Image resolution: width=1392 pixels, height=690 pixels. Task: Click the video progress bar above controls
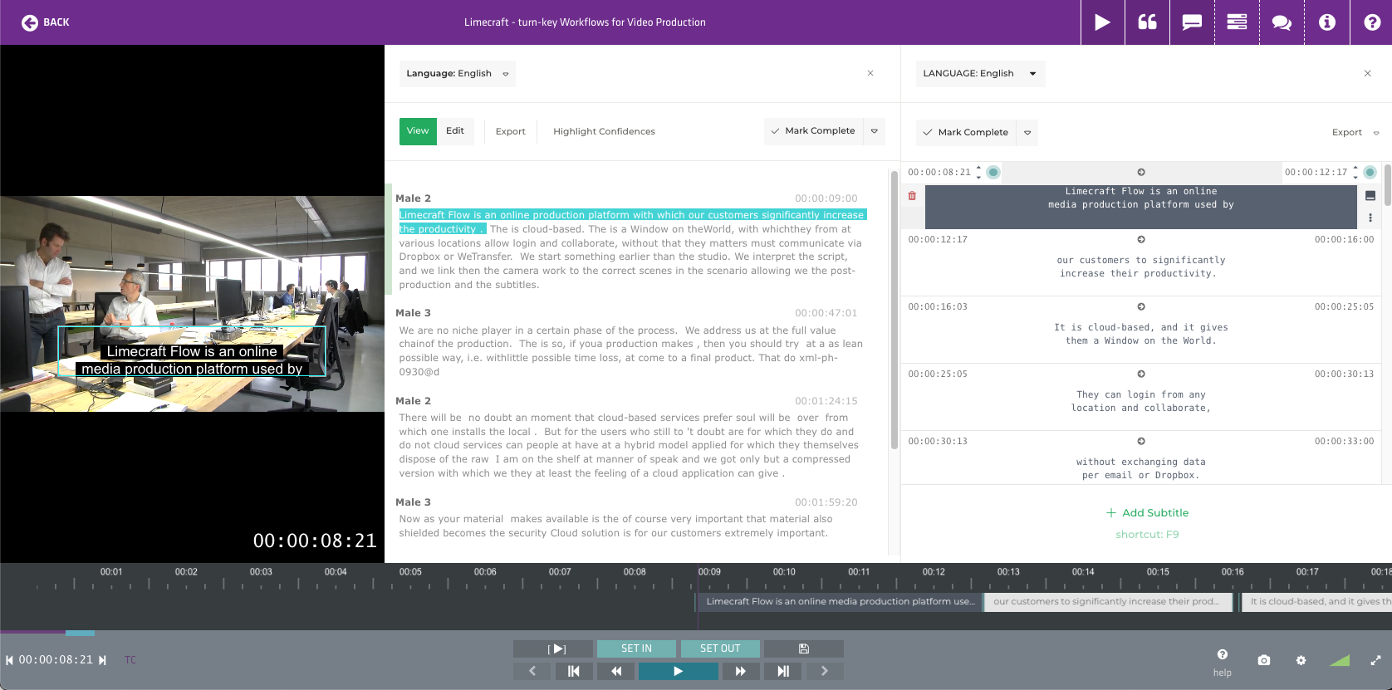click(696, 633)
